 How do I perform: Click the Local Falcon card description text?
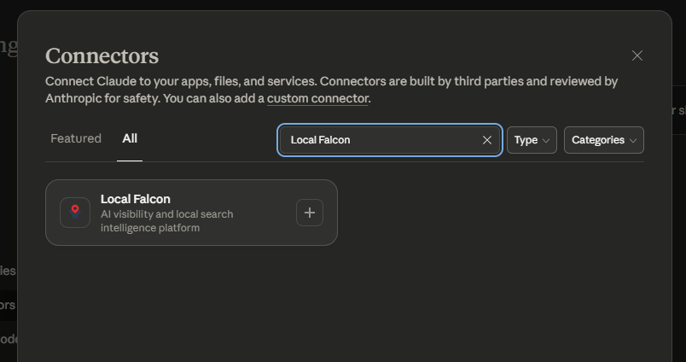pyautogui.click(x=166, y=221)
